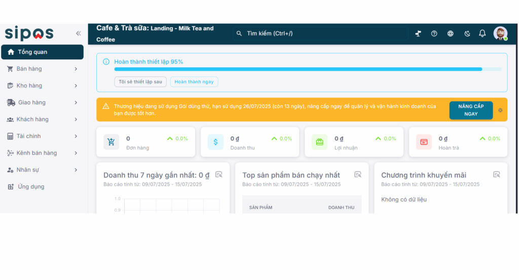Click the Hoàn thành ngay button
The width and height of the screenshot is (519, 280).
click(x=194, y=82)
